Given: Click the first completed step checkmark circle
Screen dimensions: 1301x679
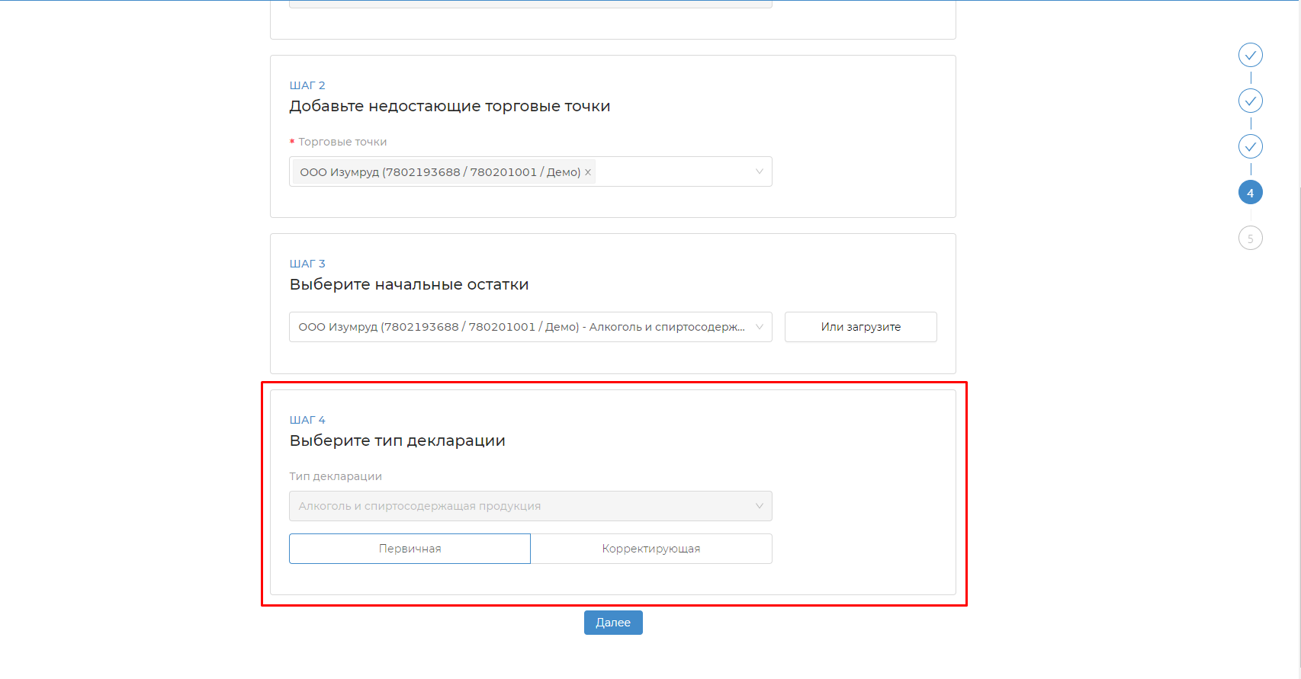Looking at the screenshot, I should tap(1250, 55).
